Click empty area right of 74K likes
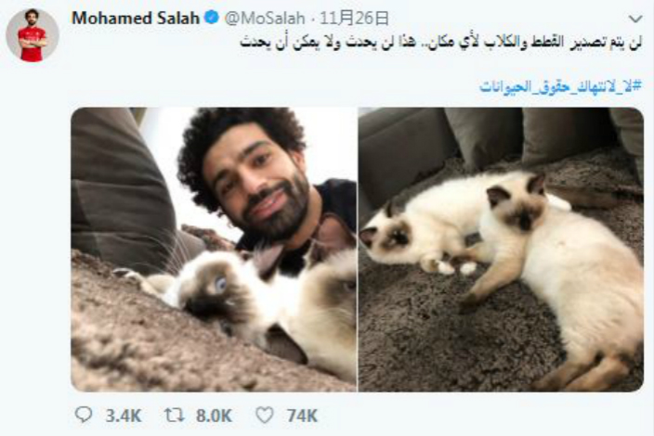 (479, 416)
